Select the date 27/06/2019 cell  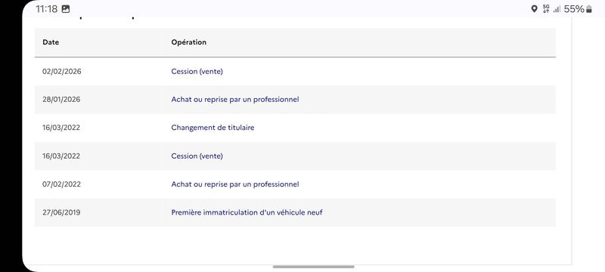click(x=61, y=212)
